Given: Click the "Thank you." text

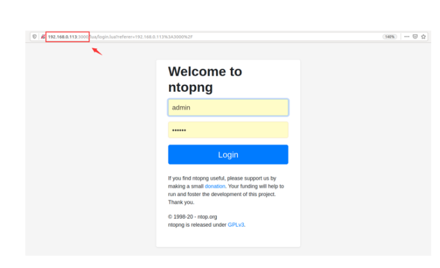Looking at the screenshot, I should click(181, 202).
